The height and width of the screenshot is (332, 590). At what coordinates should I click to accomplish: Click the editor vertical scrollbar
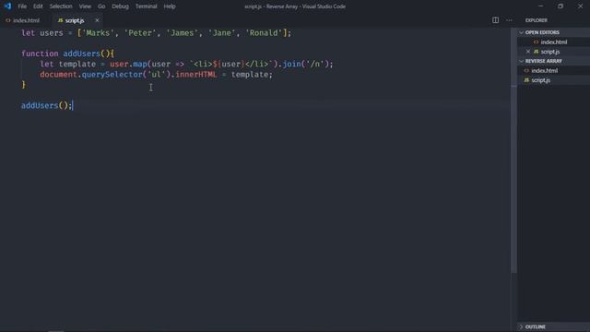click(513, 150)
